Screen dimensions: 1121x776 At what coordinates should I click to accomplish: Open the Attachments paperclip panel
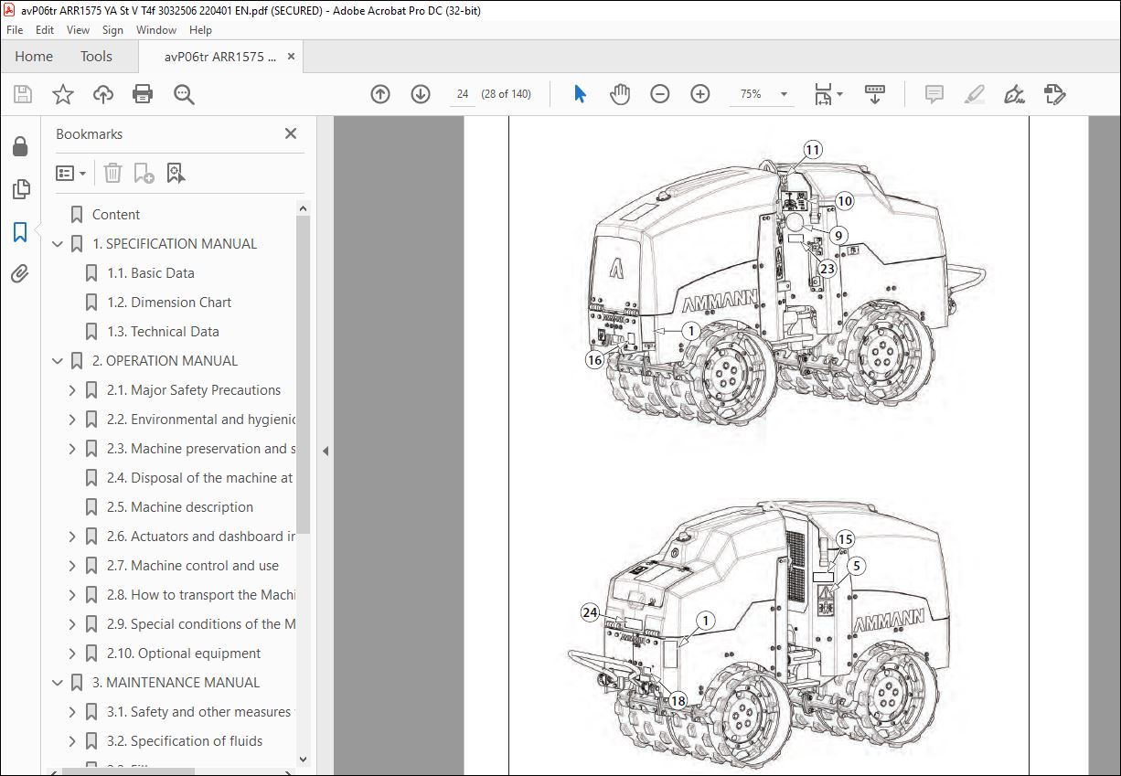click(x=20, y=273)
